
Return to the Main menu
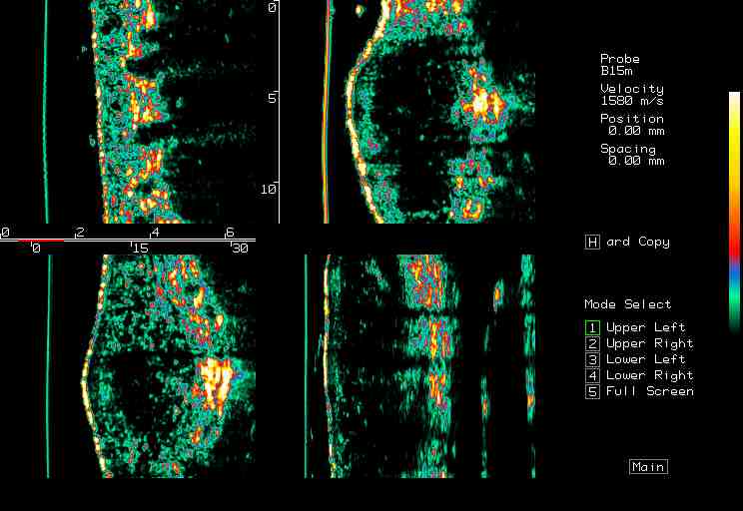click(x=649, y=467)
